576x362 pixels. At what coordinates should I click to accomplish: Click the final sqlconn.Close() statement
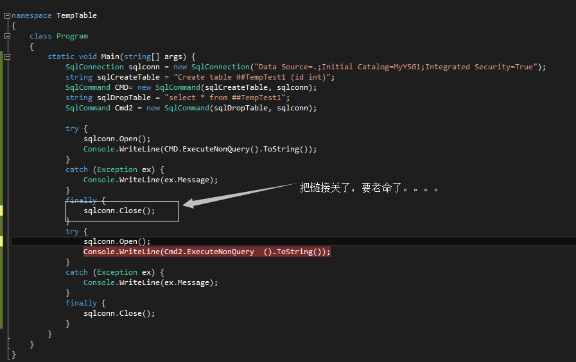pyautogui.click(x=119, y=313)
